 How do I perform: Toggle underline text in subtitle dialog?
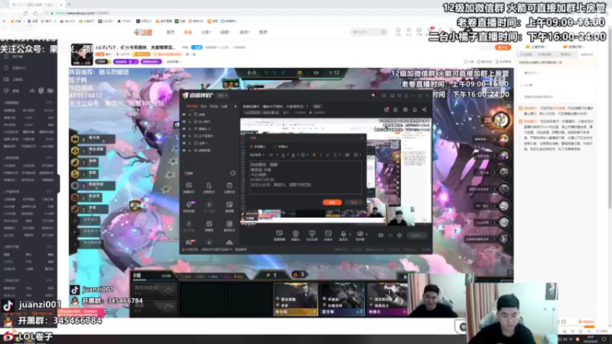[327, 155]
